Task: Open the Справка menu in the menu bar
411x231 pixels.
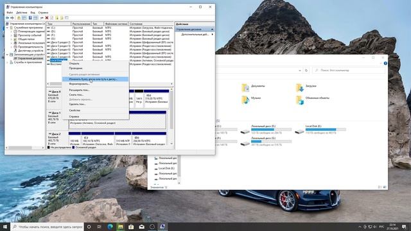Action: [43, 12]
